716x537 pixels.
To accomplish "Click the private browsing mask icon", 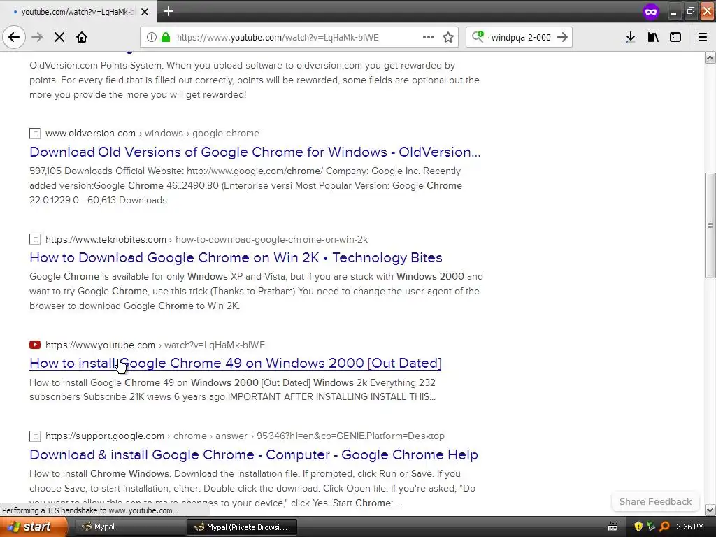I will point(651,11).
